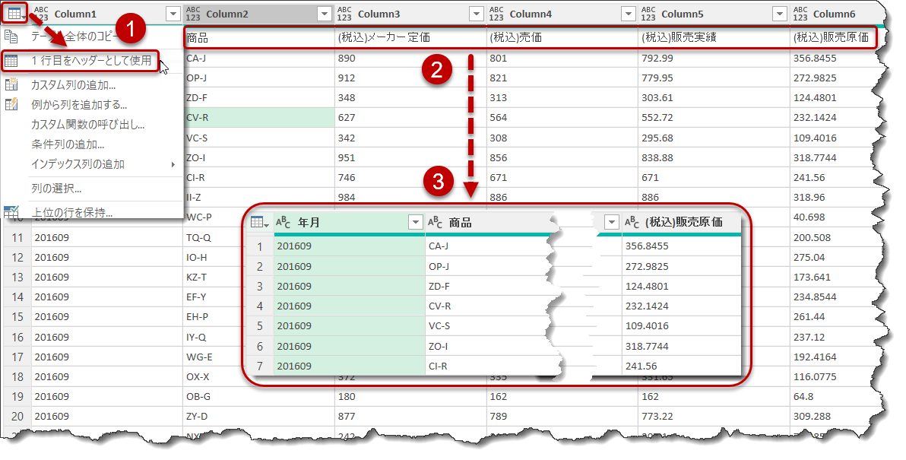Click the ABC123 type icon of Column1
Image resolution: width=906 pixels, height=460 pixels.
tap(40, 13)
